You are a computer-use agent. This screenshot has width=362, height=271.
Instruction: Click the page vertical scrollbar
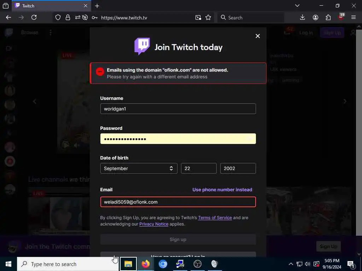tap(359, 133)
